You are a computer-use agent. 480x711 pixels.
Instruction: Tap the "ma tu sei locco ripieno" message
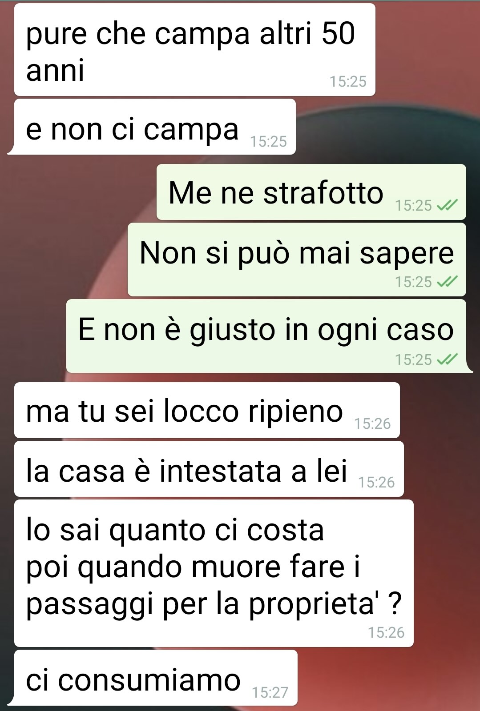tap(207, 410)
